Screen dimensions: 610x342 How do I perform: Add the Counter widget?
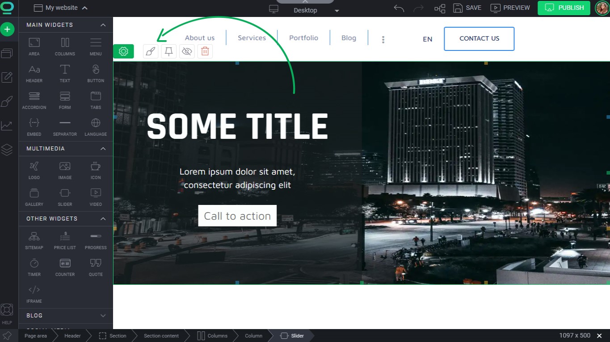pos(65,267)
